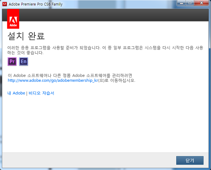Click the Encore 'En' application icon

(x=23, y=61)
